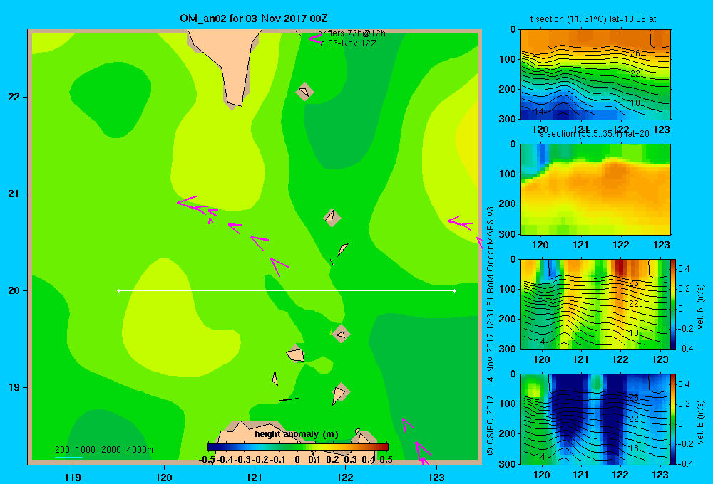The image size is (713, 484).
Task: Click the height anomaly (m) colorbar
Action: coord(298,447)
